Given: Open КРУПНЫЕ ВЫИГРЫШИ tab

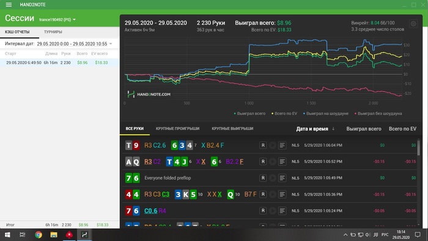Looking at the screenshot, I should pyautogui.click(x=232, y=128).
